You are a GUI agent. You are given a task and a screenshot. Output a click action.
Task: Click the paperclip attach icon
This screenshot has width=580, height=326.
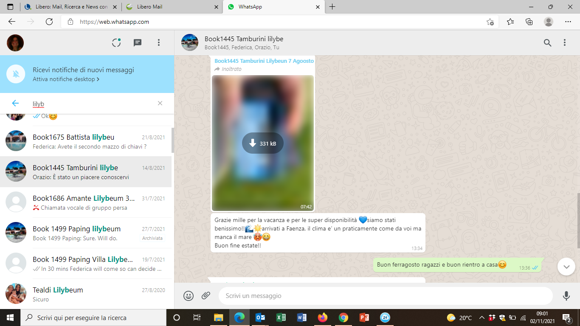(x=206, y=296)
